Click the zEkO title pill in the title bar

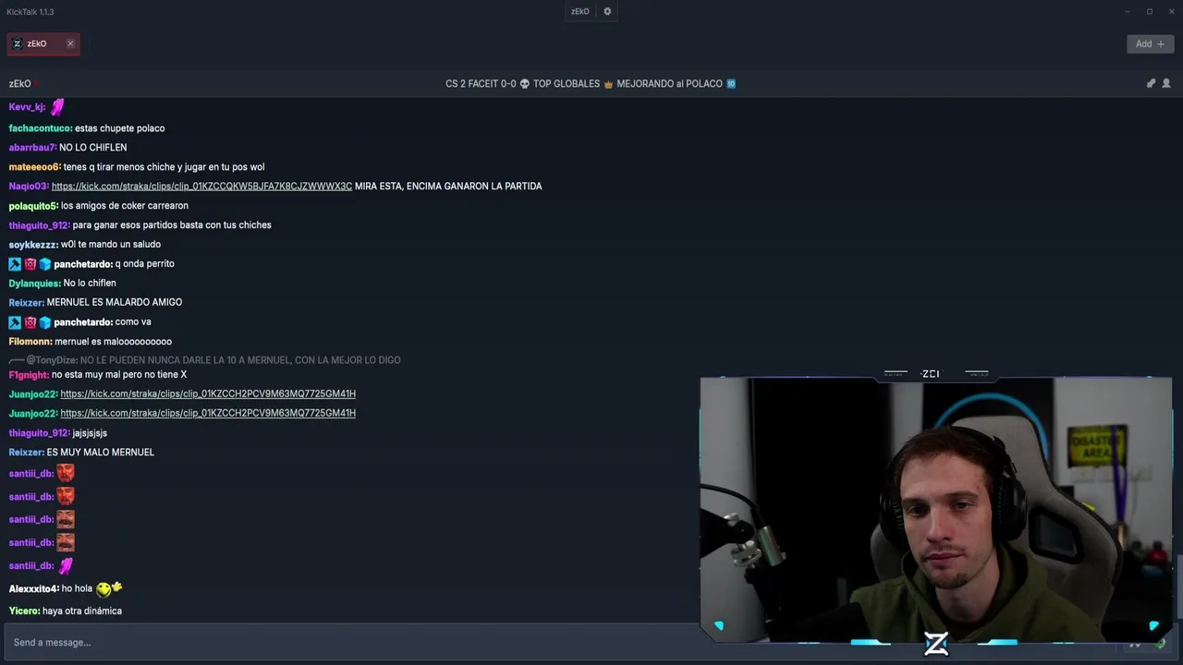point(580,12)
